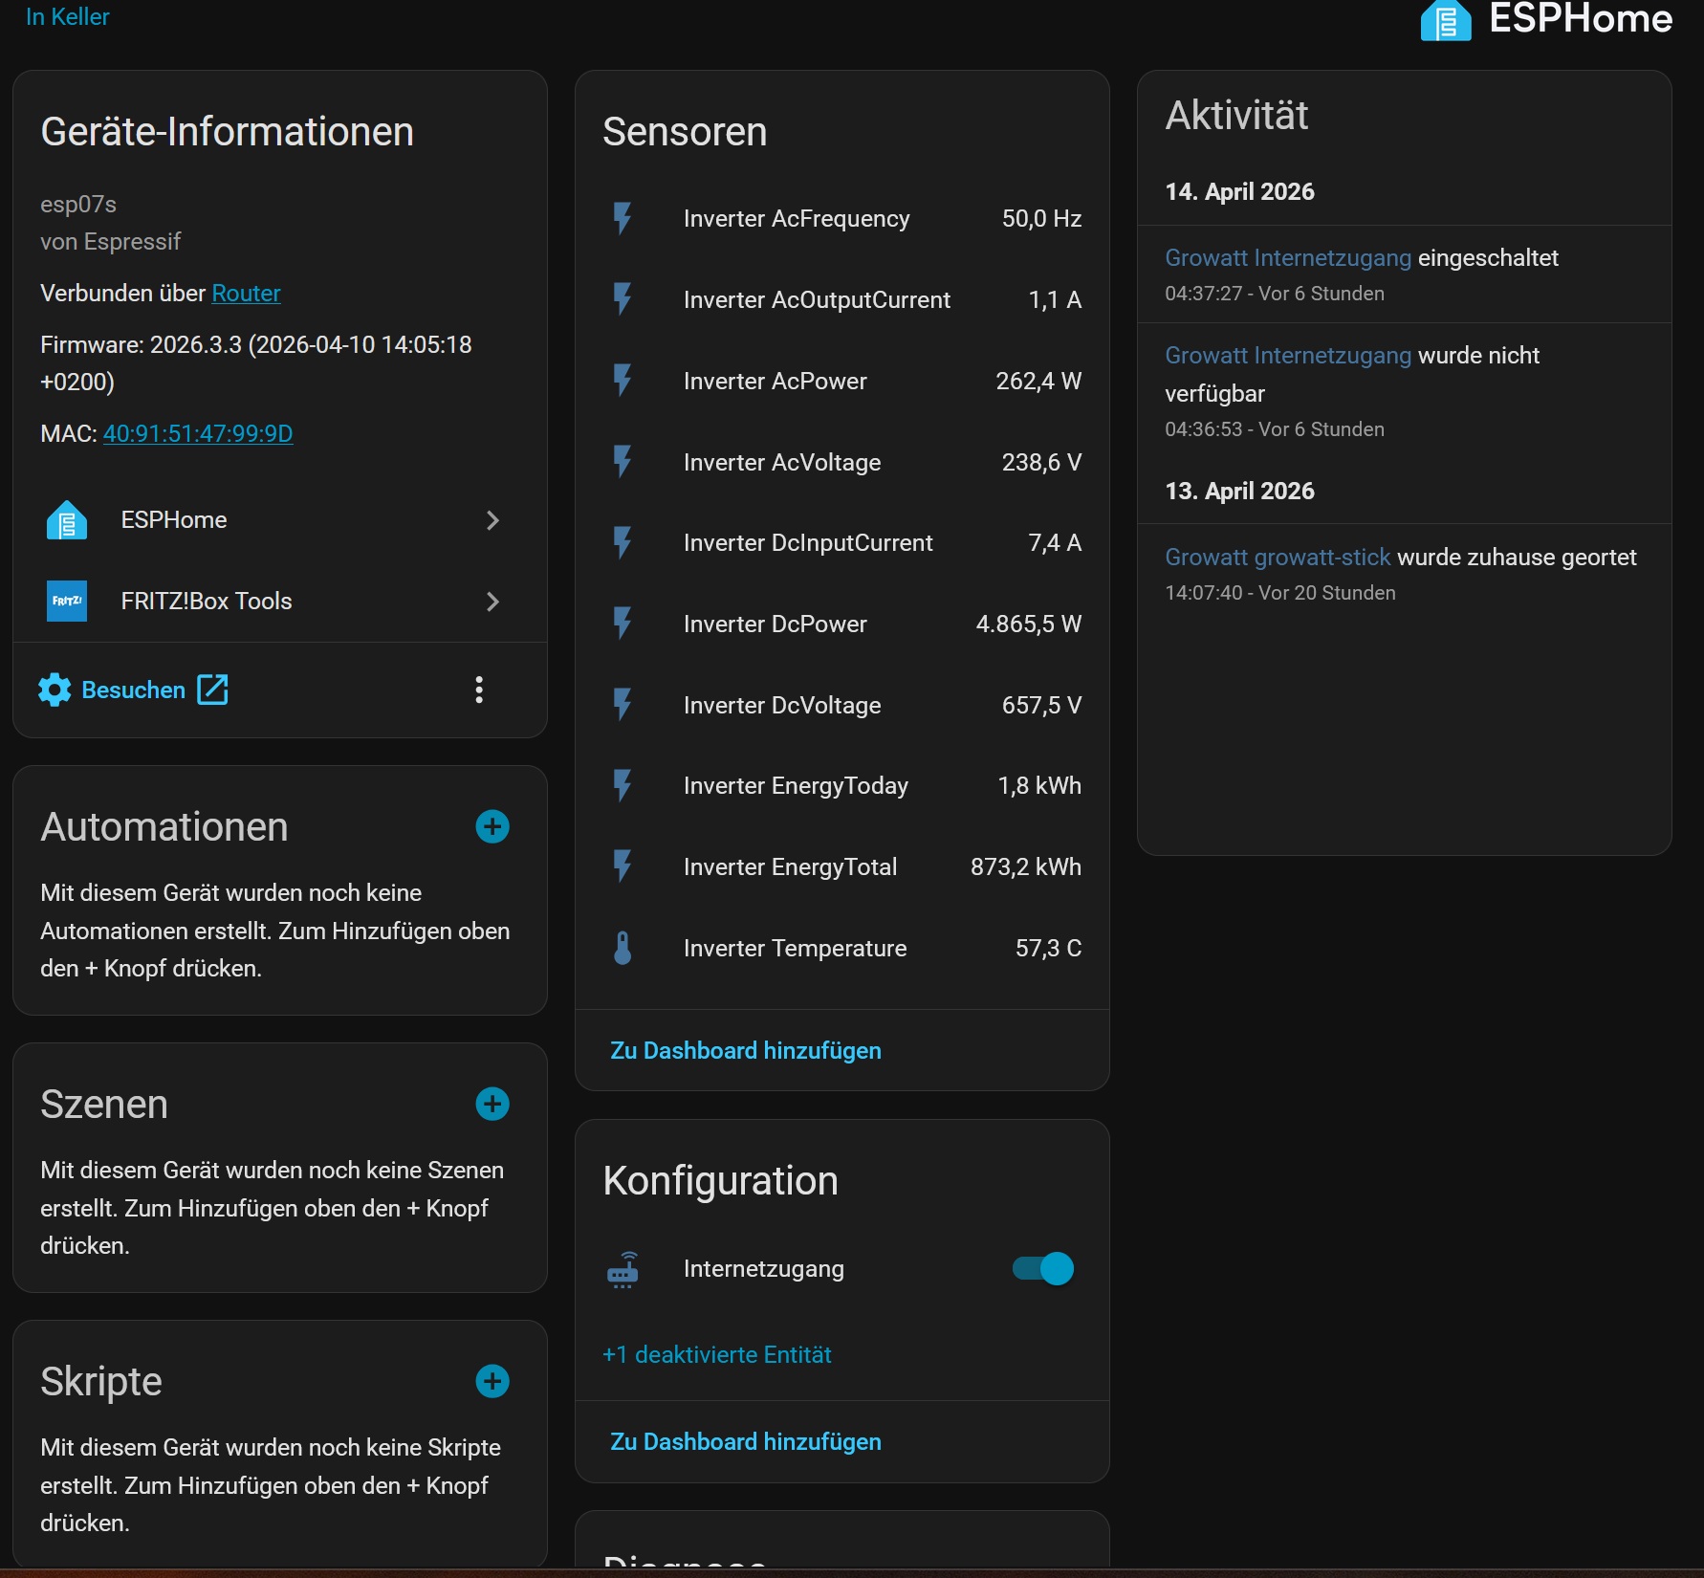1704x1578 pixels.
Task: Click the add Automationen plus icon
Action: [492, 826]
